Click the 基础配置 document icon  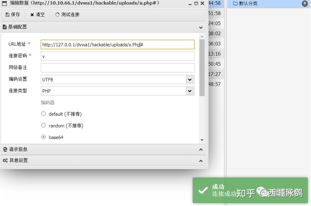(5, 27)
